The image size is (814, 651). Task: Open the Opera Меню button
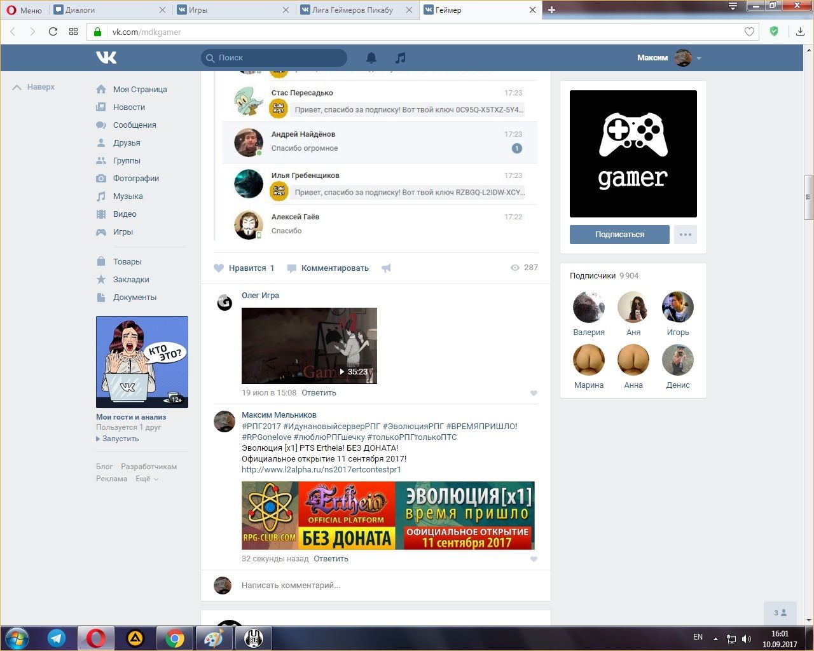(24, 10)
